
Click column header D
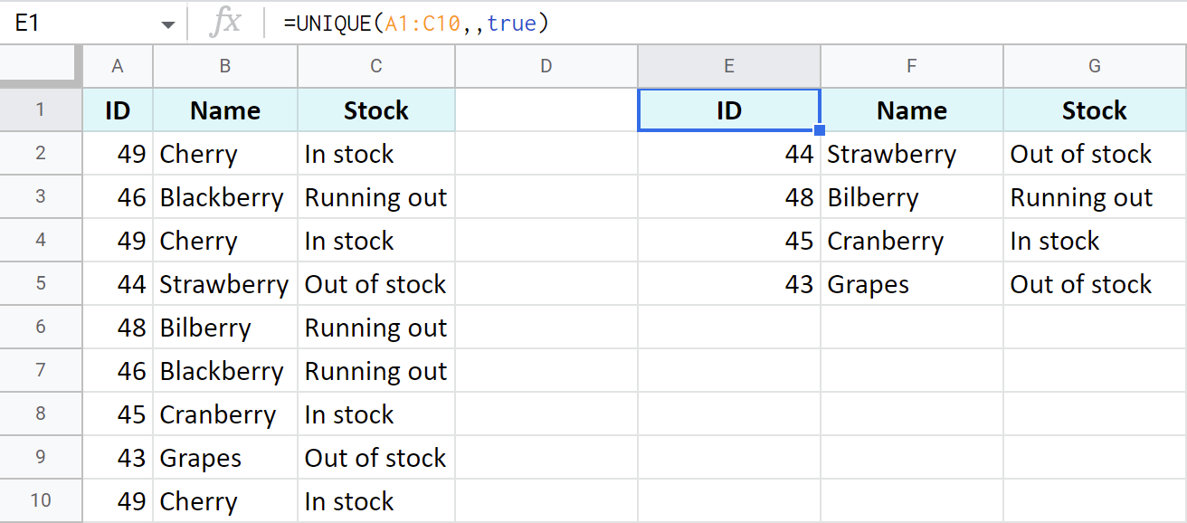point(546,65)
